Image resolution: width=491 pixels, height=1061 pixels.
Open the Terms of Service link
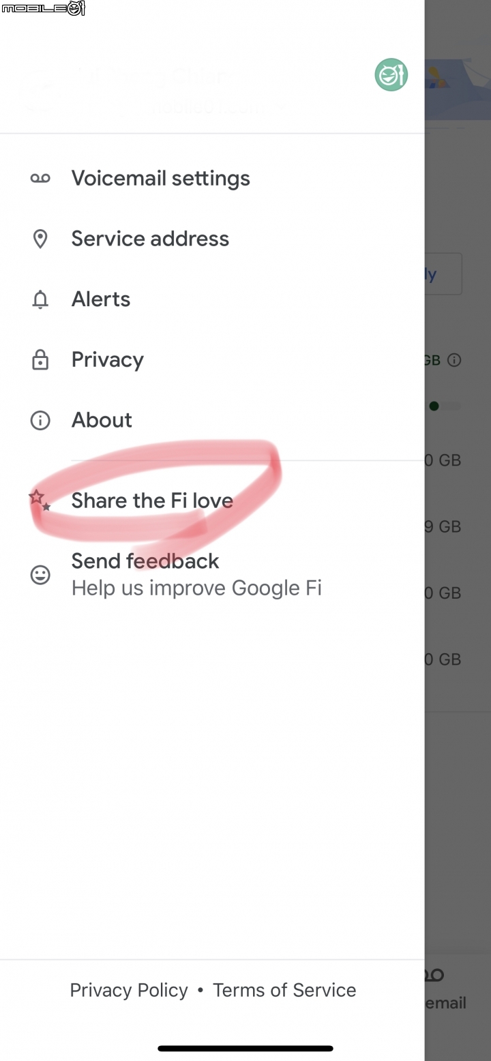[284, 990]
